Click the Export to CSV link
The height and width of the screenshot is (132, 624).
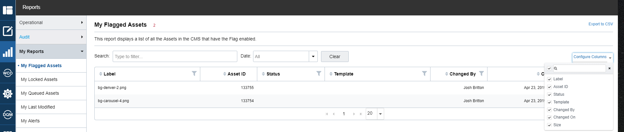point(600,24)
